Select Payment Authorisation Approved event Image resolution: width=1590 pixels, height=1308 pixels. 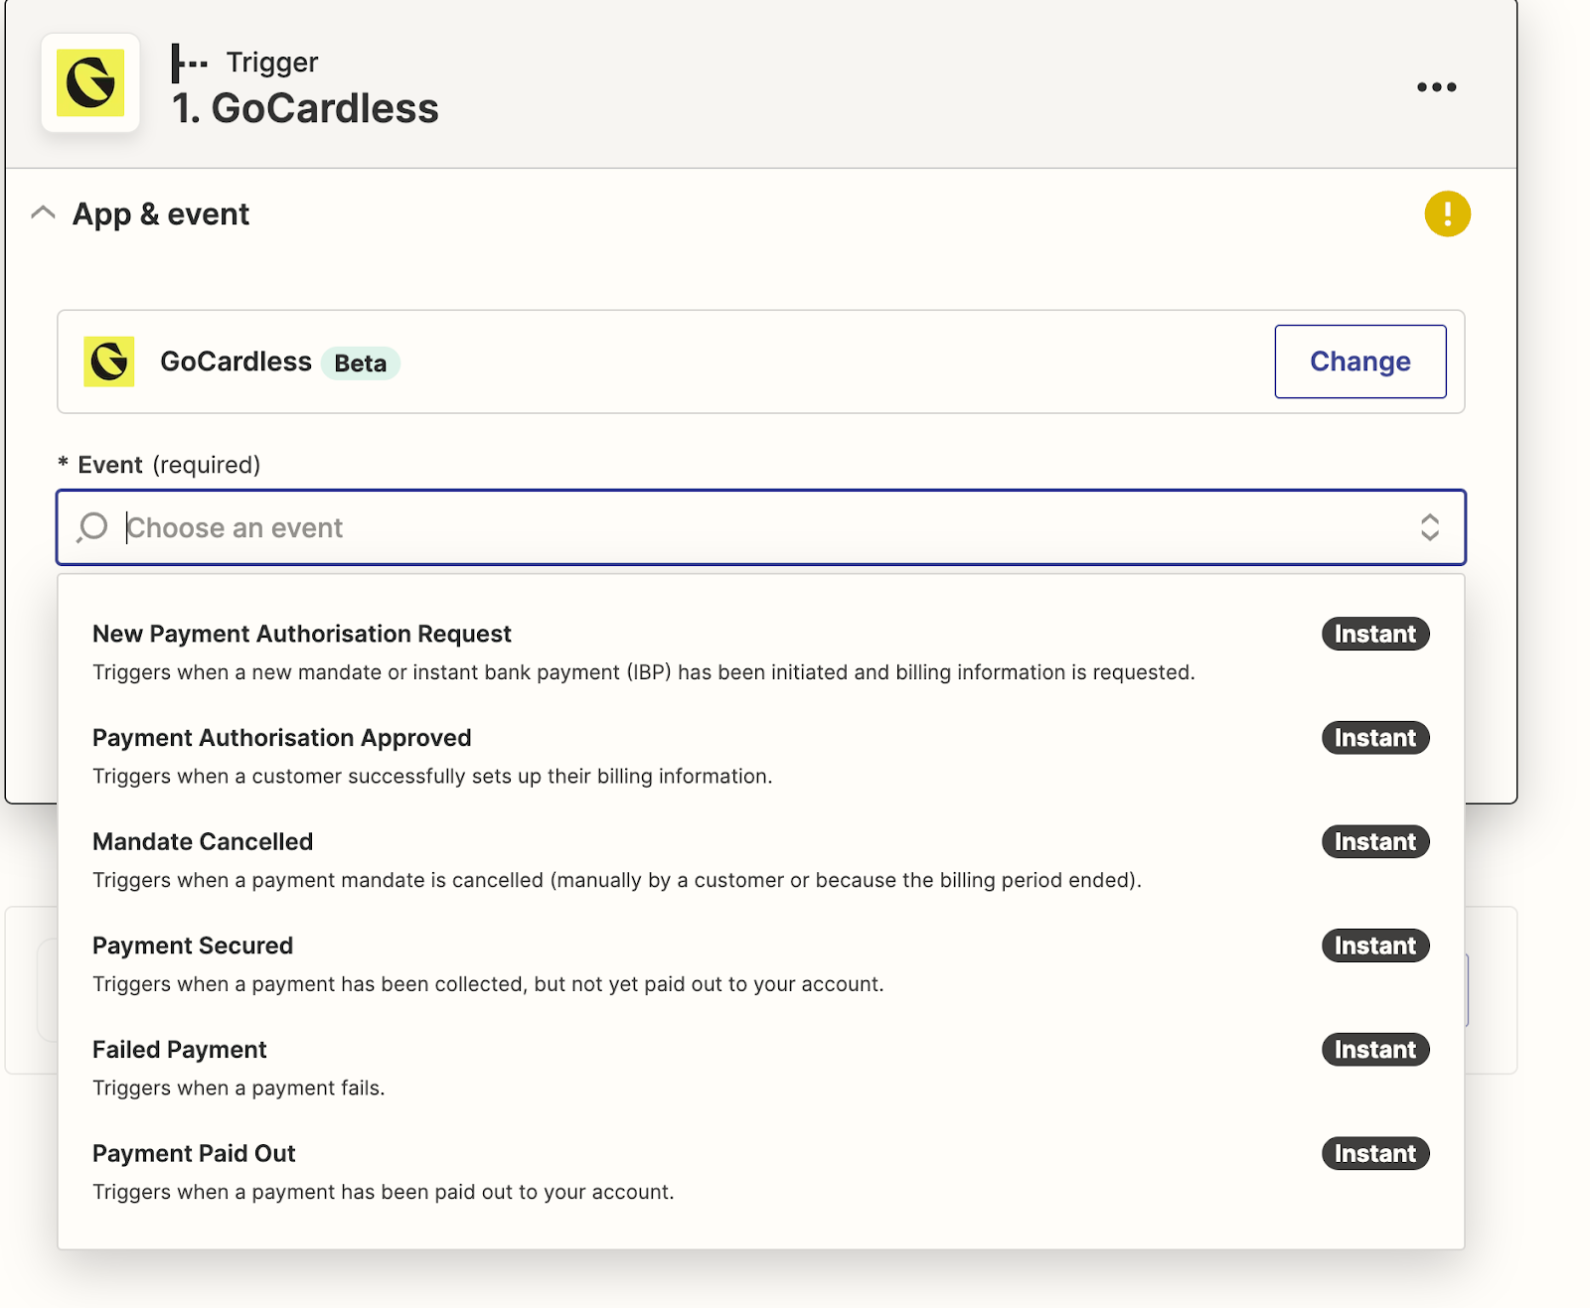point(281,738)
